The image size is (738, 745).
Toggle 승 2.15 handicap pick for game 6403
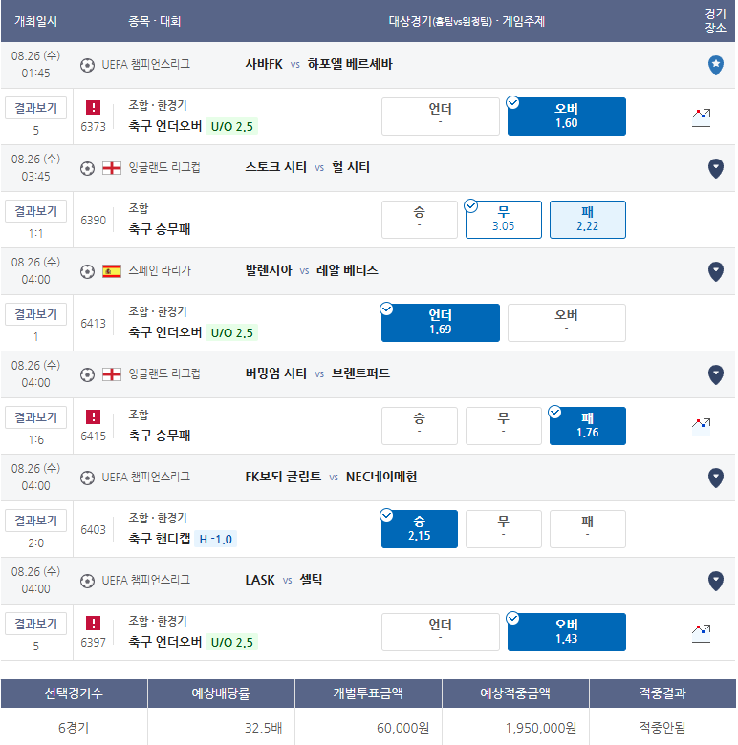(x=419, y=529)
